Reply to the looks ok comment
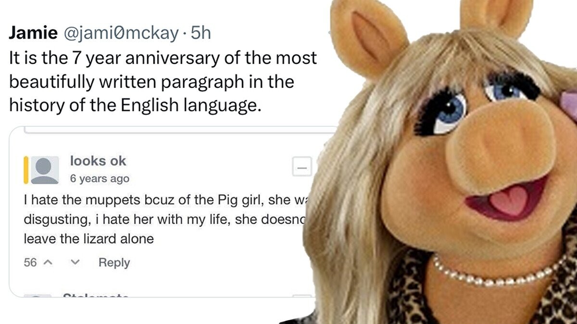577x324 pixels. coord(114,263)
